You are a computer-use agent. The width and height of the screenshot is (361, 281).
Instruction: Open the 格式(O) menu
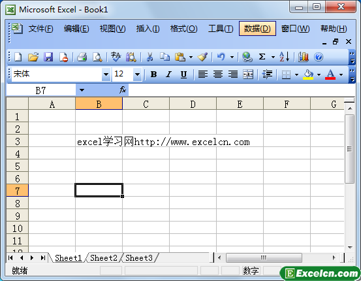click(x=183, y=29)
